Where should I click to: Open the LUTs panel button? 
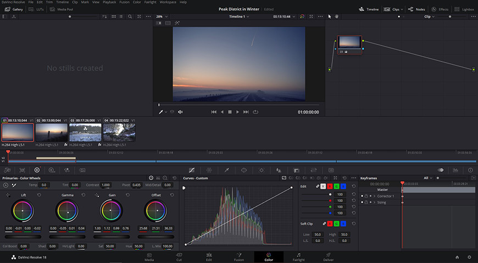(36, 9)
